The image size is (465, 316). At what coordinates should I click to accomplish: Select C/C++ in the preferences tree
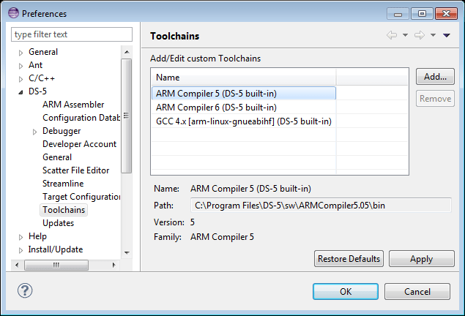(x=42, y=78)
